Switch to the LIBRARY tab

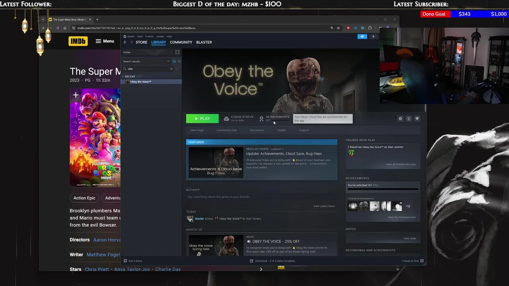pyautogui.click(x=158, y=42)
